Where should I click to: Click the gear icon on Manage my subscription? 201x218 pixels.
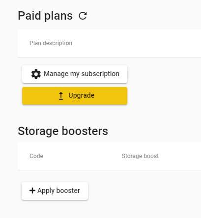pos(36,74)
